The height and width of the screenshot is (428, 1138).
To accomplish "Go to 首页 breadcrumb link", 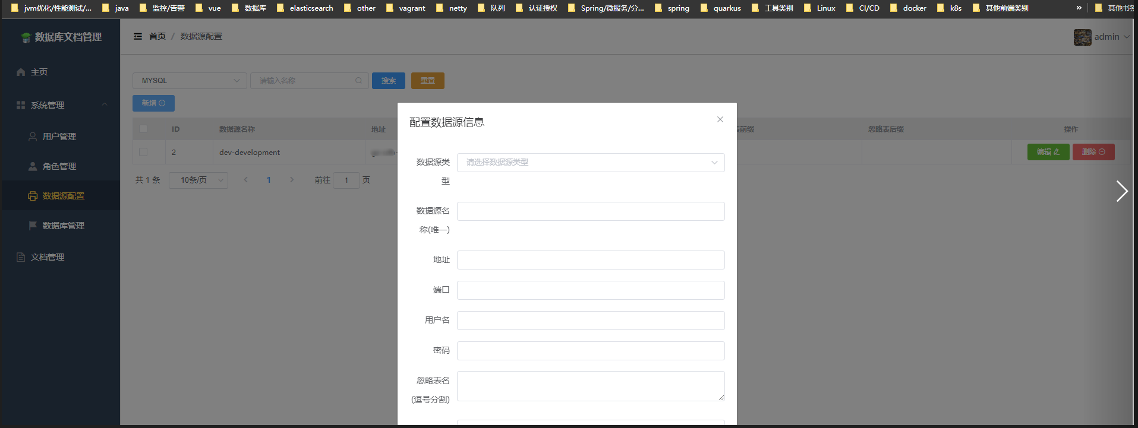I will (157, 36).
